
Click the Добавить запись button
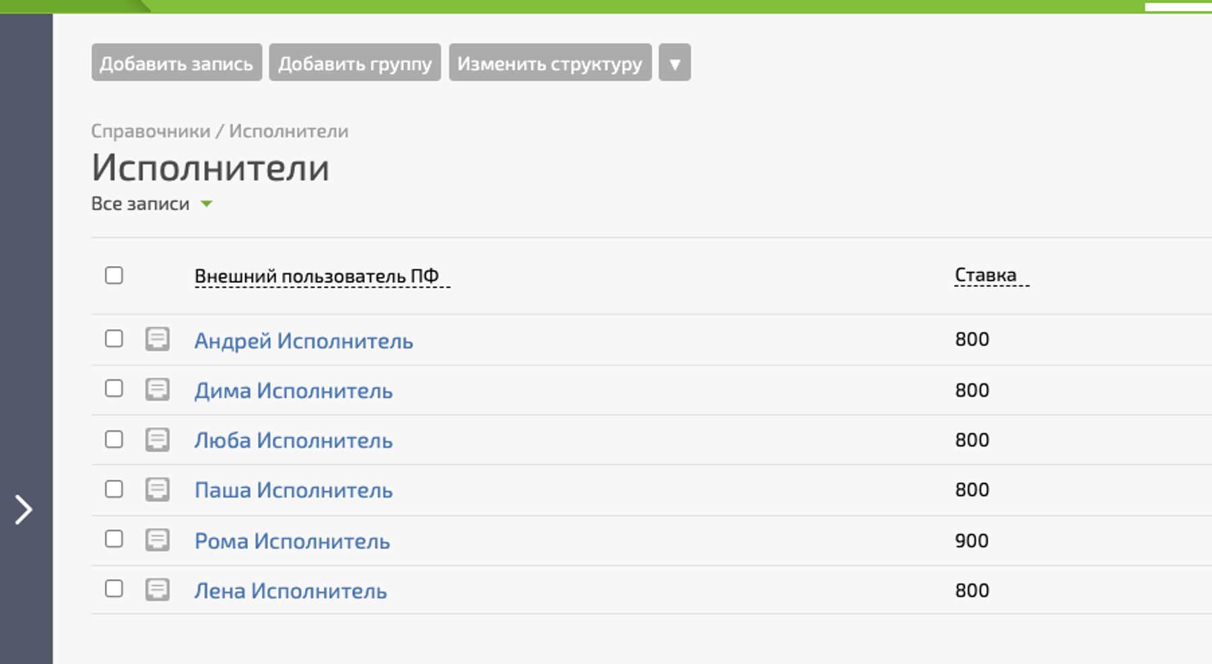176,63
